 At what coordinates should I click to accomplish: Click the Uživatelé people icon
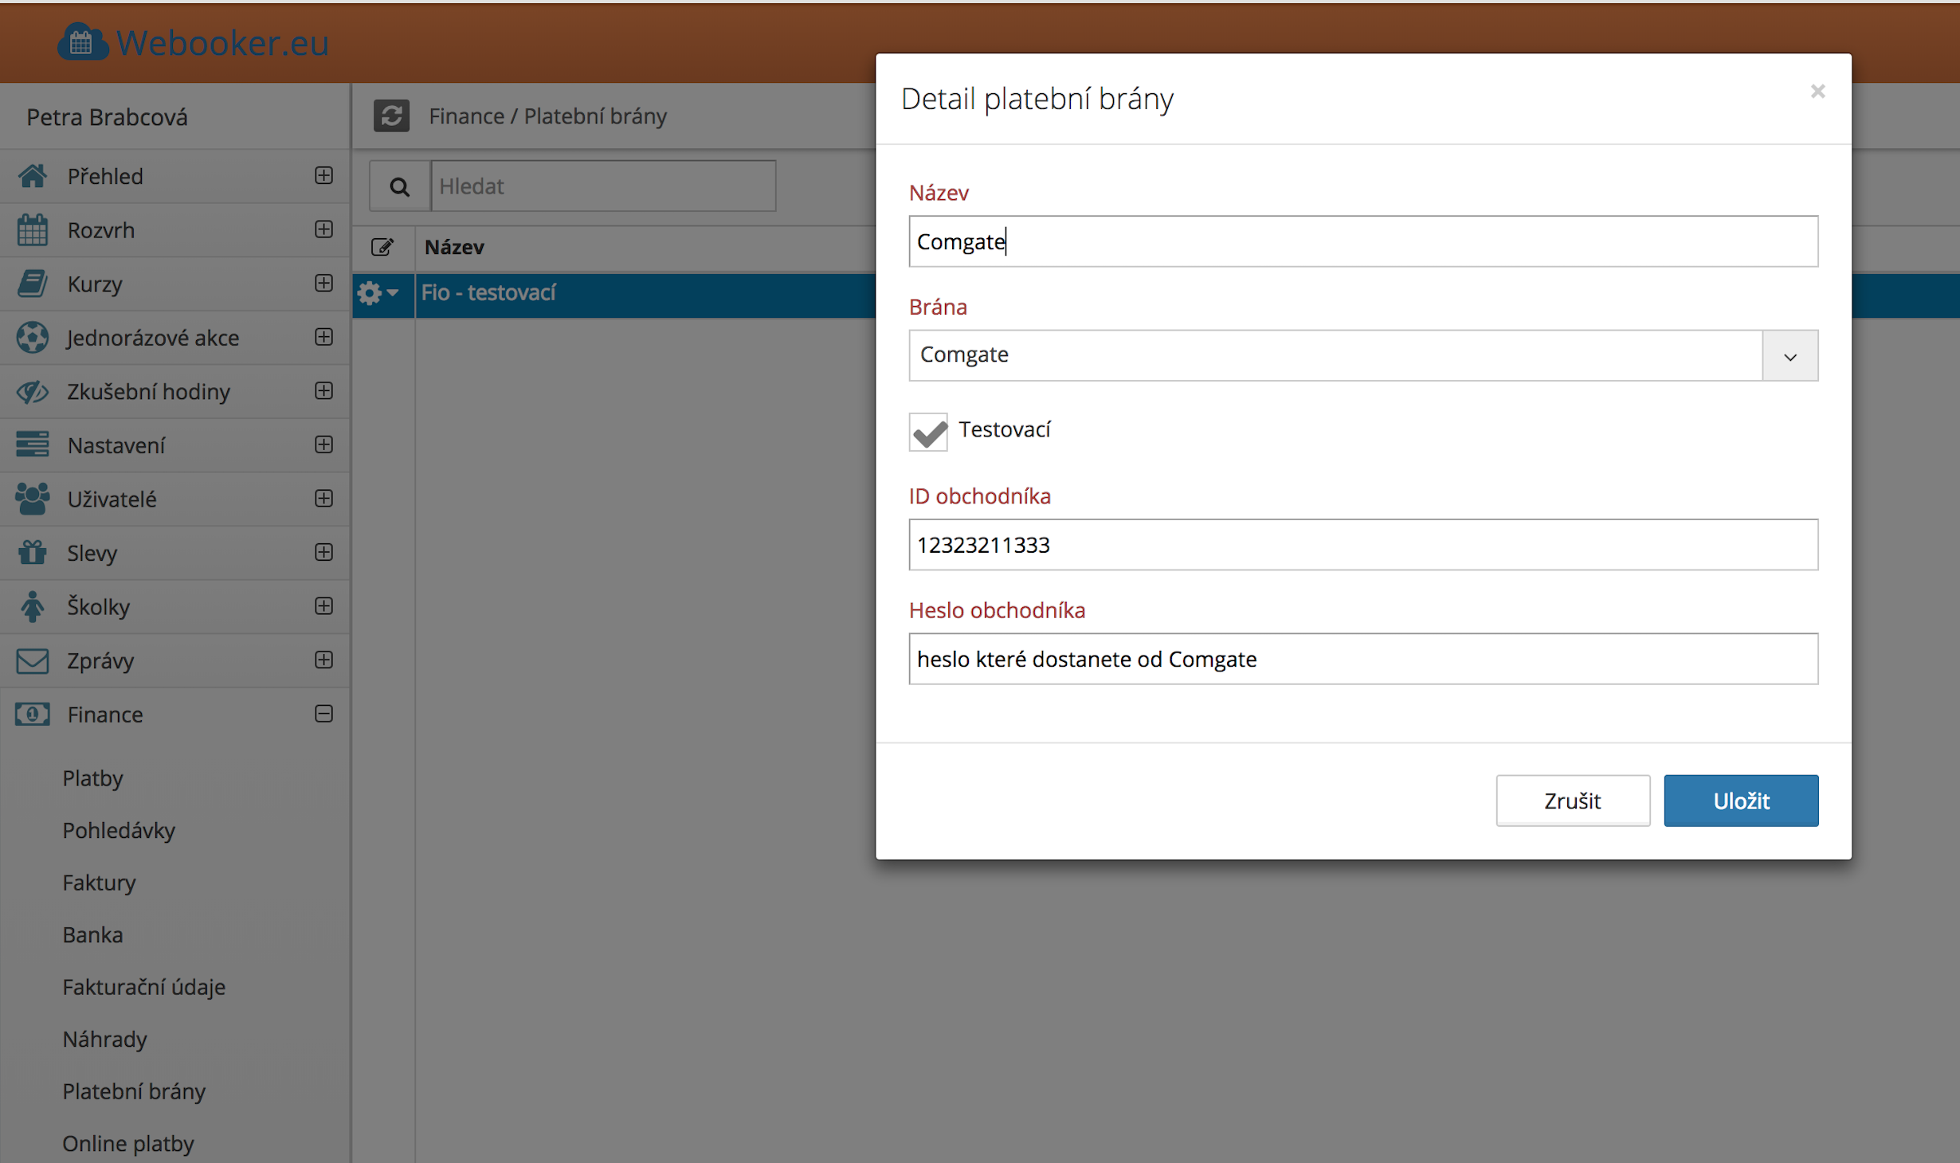pos(32,499)
